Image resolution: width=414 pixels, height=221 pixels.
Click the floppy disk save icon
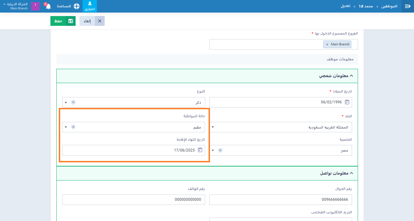click(x=70, y=21)
